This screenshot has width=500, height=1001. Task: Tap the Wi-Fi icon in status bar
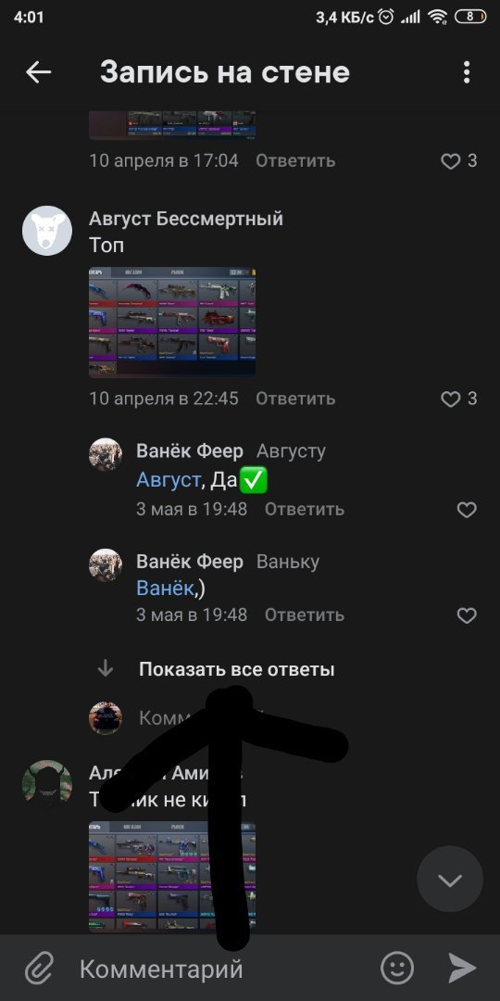437,18
